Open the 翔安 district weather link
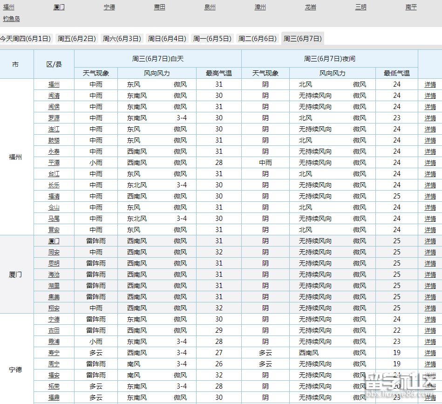Screen dimensions: 442x404 (53, 308)
